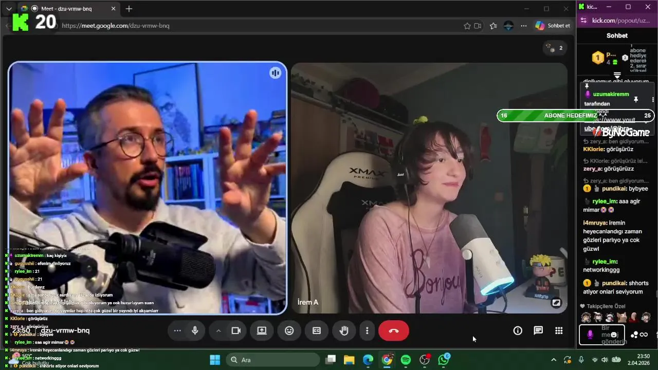Viewport: 658px width, 370px height.
Task: Select the Meet dzu-vrmw-bnq browser tab
Action: 70,9
